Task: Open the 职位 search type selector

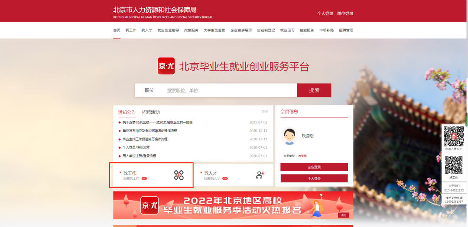Action: pyautogui.click(x=149, y=91)
